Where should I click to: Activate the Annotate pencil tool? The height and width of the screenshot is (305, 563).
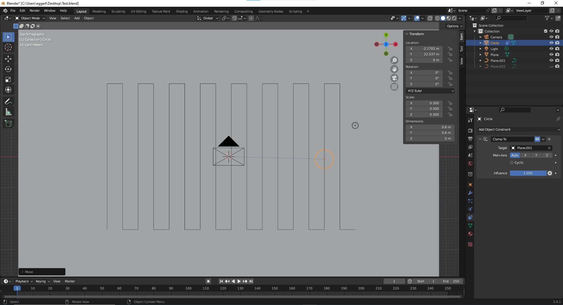click(x=8, y=102)
